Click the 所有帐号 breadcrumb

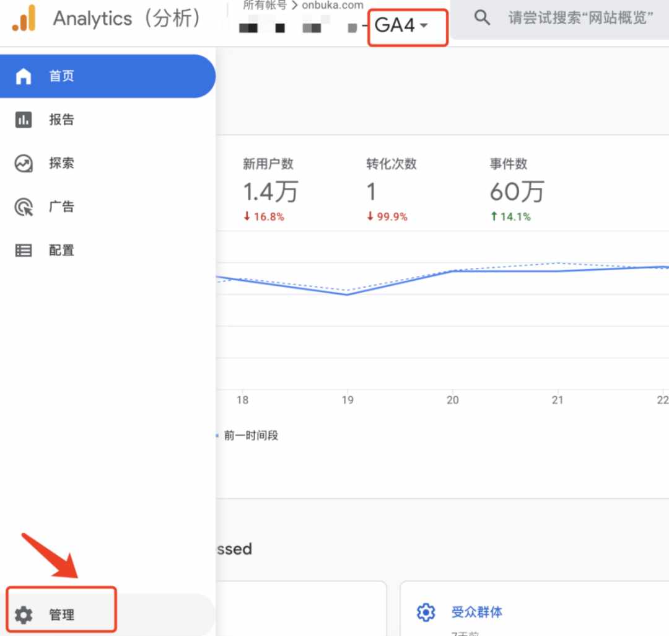click(x=265, y=5)
